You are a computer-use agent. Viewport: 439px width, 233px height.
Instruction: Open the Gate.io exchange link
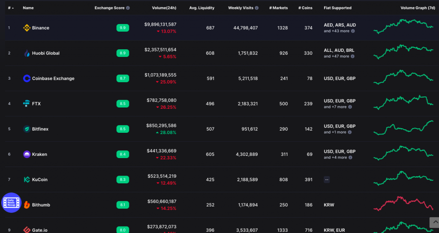(x=40, y=230)
